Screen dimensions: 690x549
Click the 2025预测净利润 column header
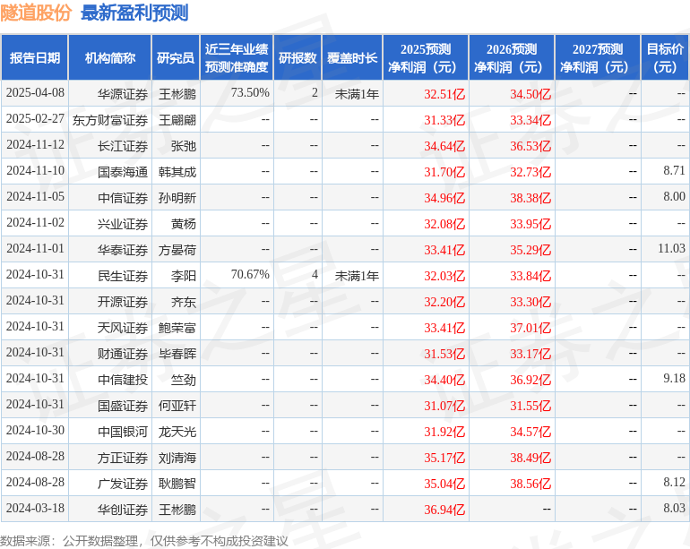tap(426, 57)
